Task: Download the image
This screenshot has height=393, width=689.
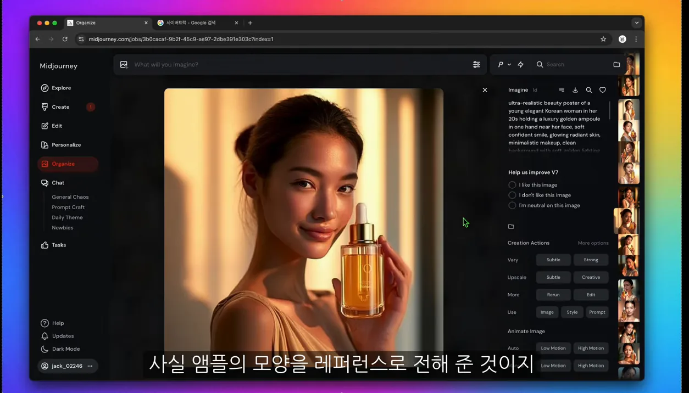Action: tap(575, 90)
